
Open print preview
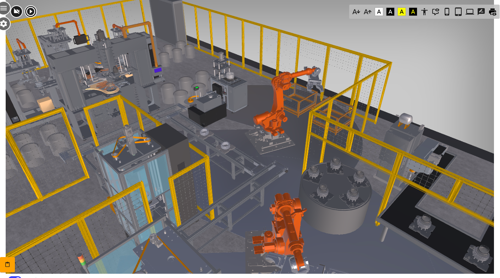[493, 12]
